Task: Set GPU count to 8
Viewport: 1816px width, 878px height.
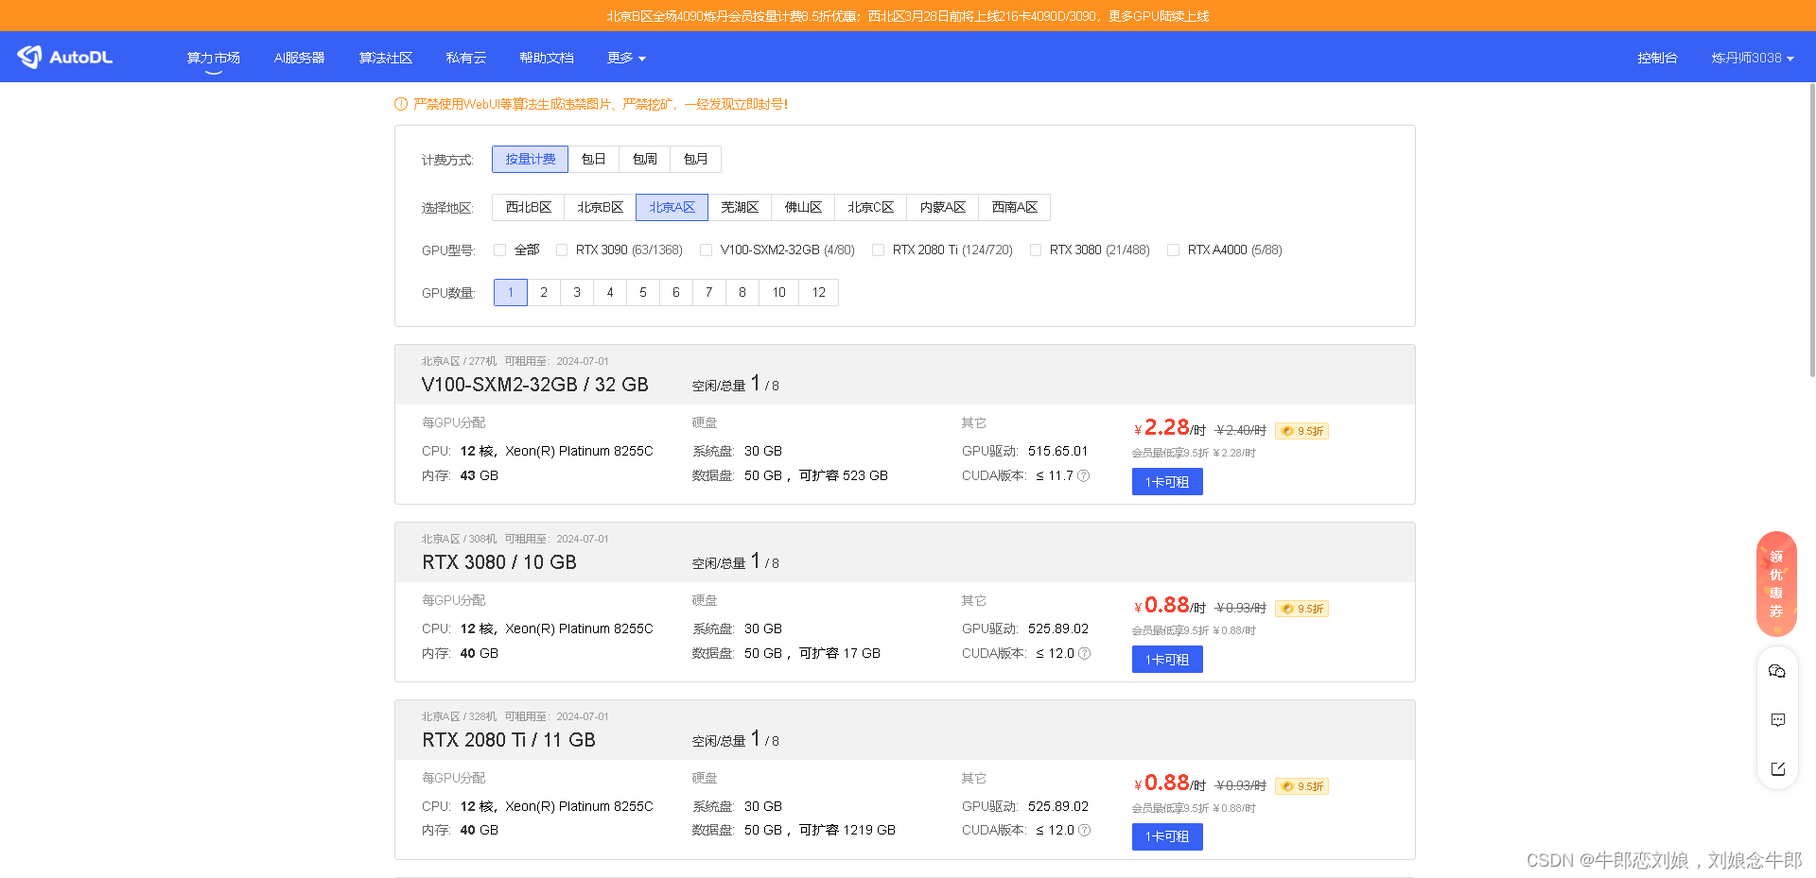Action: pyautogui.click(x=742, y=292)
